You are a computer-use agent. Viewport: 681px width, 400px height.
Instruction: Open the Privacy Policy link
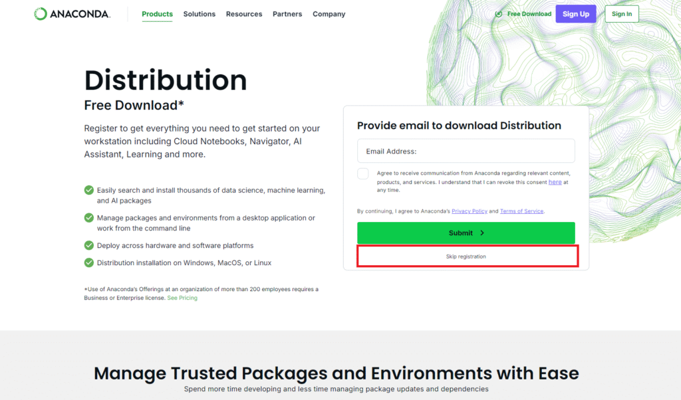click(x=470, y=211)
